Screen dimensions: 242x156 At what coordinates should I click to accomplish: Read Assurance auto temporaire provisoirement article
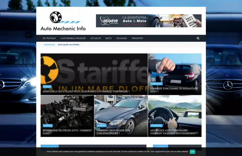(x=174, y=132)
